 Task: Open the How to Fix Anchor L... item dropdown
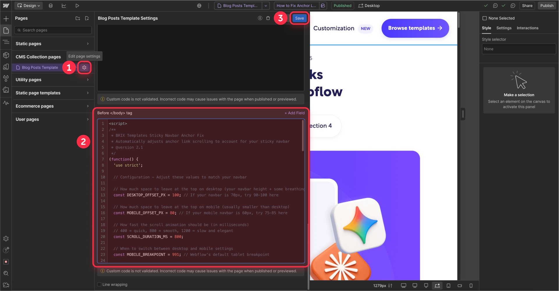click(296, 6)
